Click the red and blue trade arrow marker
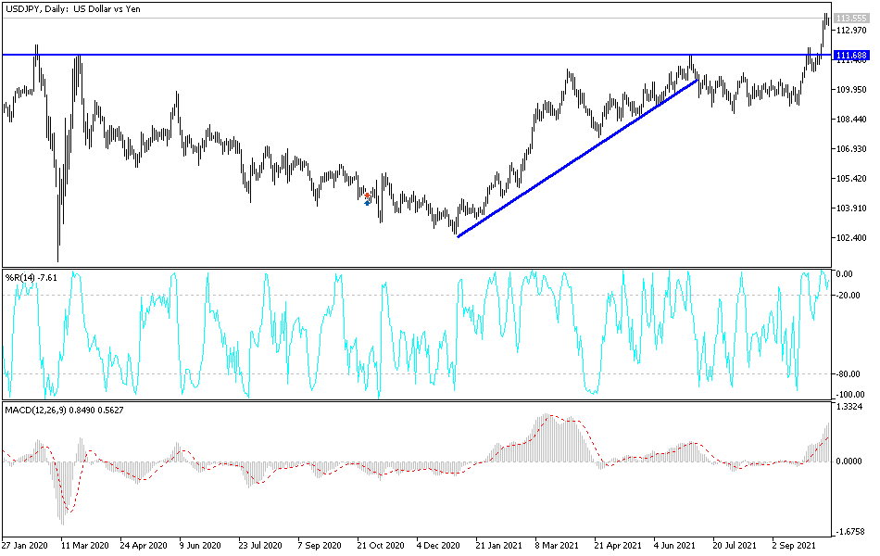Viewport: 880px width, 556px height. (x=367, y=199)
